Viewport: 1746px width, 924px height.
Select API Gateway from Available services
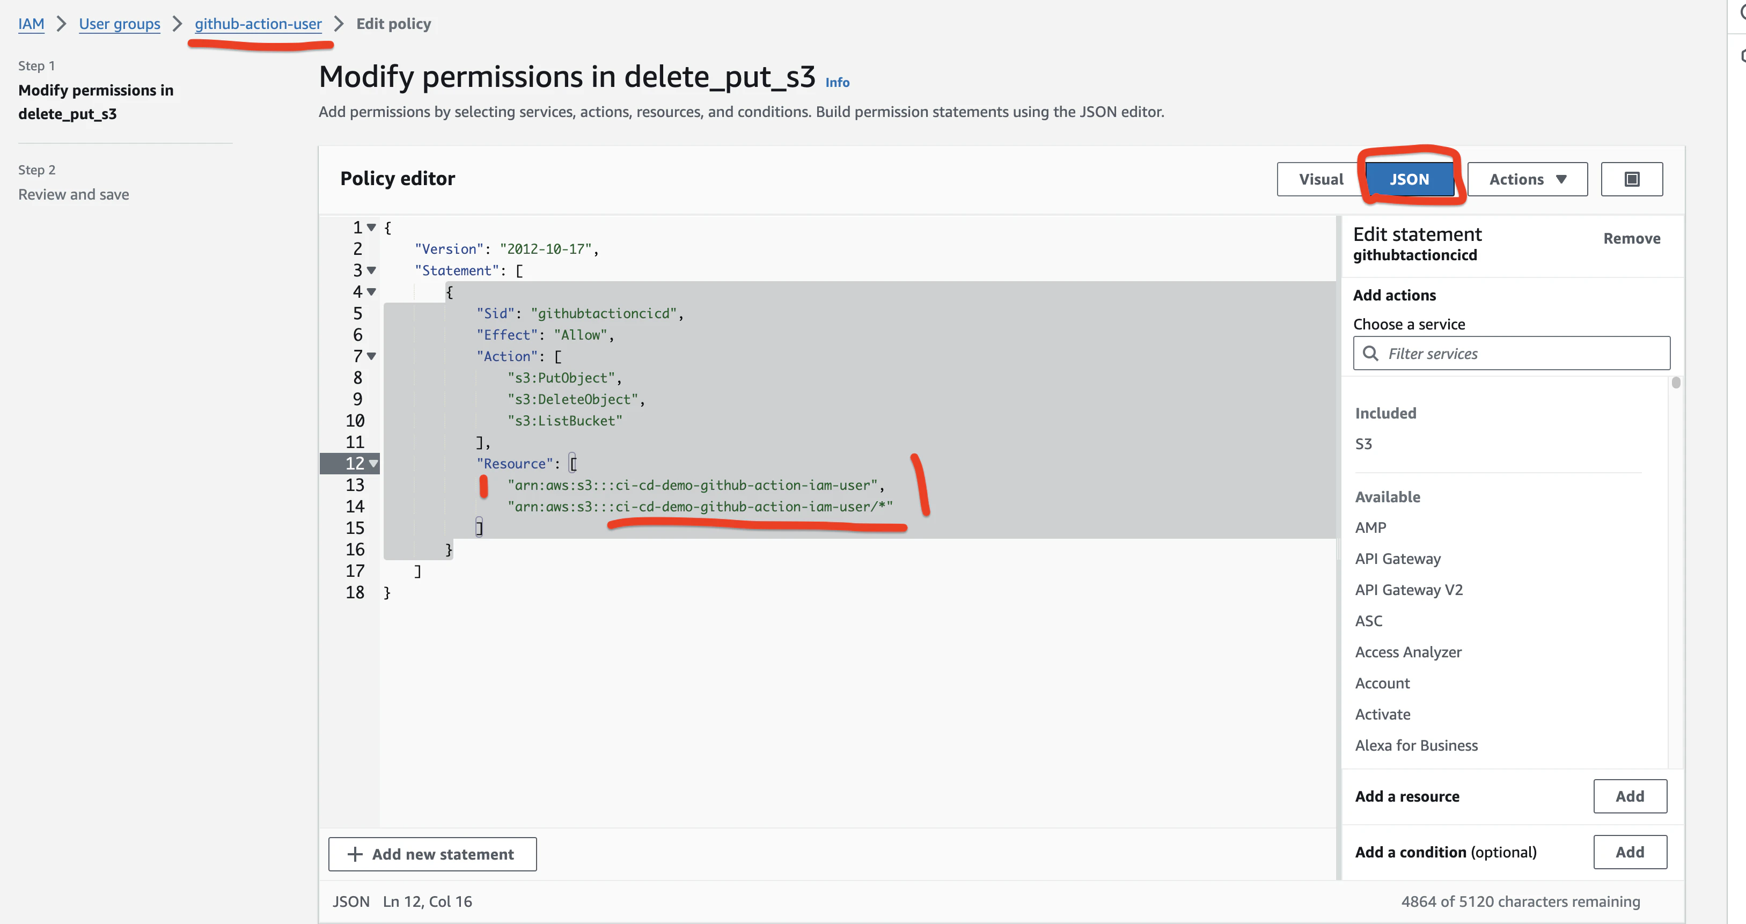1398,559
